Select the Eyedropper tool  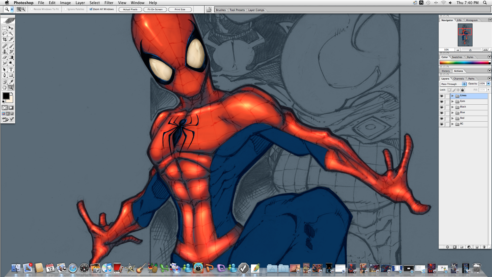11,82
